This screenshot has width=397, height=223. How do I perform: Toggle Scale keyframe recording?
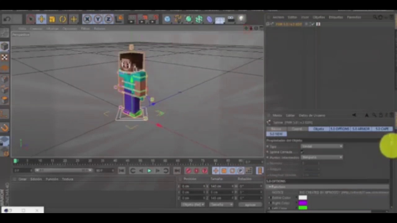click(x=224, y=171)
